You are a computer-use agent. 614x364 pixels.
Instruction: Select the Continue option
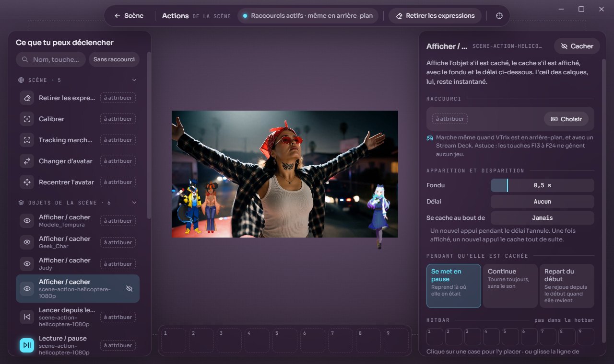click(510, 286)
